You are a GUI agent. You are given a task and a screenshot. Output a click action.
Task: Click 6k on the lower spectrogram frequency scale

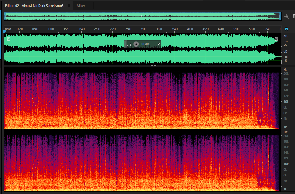(285, 175)
